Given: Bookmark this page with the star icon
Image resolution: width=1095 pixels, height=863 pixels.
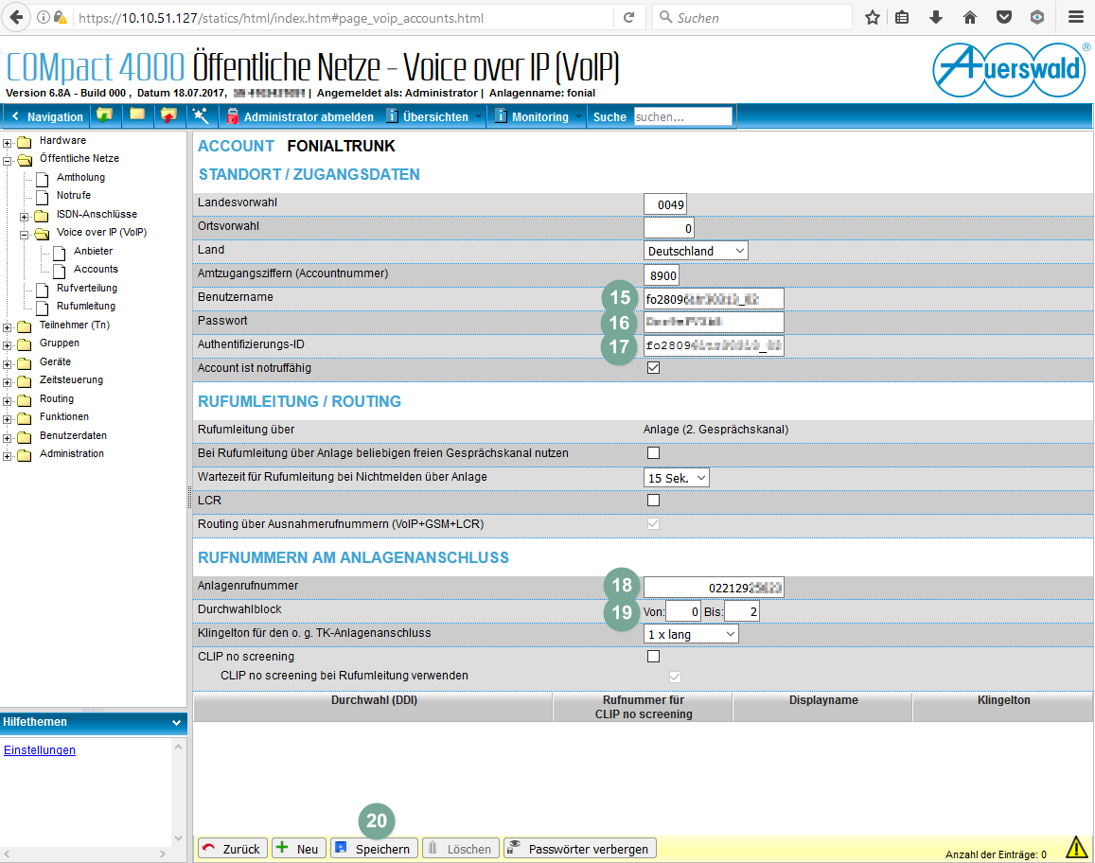Looking at the screenshot, I should (873, 17).
